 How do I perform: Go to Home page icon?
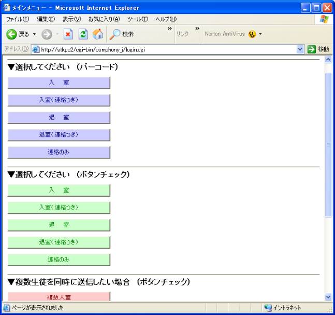(x=98, y=34)
